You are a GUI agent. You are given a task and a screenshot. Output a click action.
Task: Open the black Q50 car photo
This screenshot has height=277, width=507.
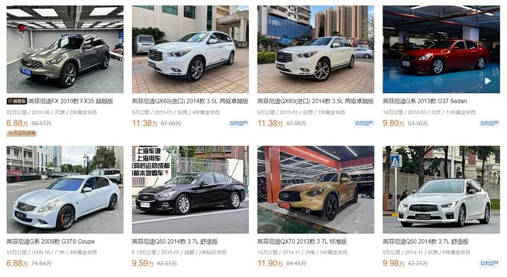[190, 190]
